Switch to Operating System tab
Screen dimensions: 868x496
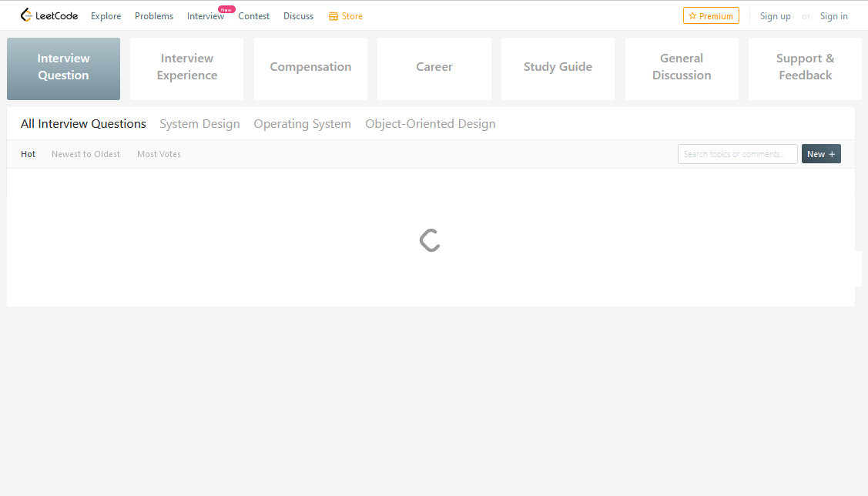(302, 123)
